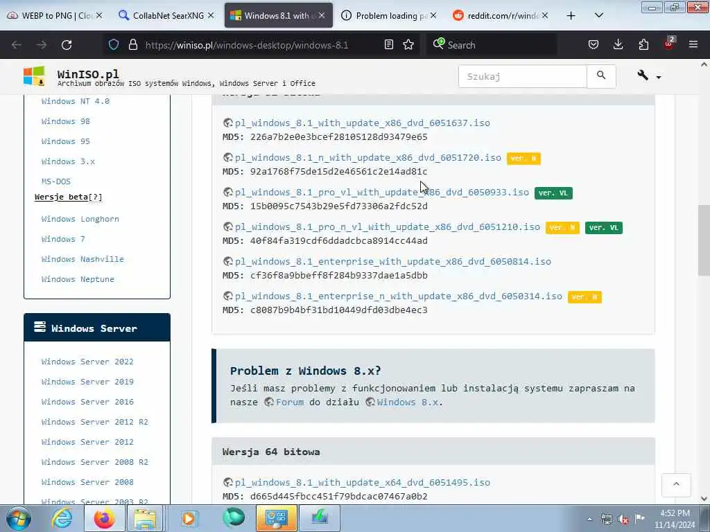The height and width of the screenshot is (532, 710).
Task: Download pl_windows_8.1_with_update_x86_dvd_6051637.iso
Action: tap(362, 123)
